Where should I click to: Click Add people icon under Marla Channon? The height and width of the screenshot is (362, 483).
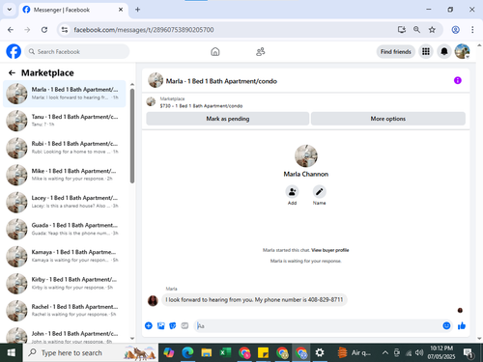[292, 192]
